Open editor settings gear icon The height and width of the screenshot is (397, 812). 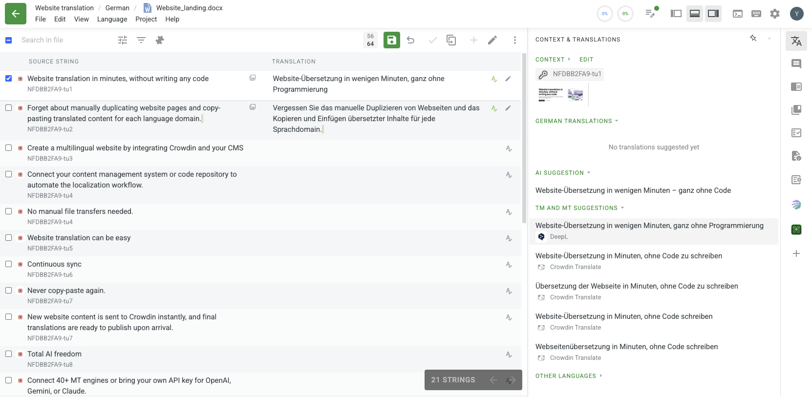coord(775,14)
